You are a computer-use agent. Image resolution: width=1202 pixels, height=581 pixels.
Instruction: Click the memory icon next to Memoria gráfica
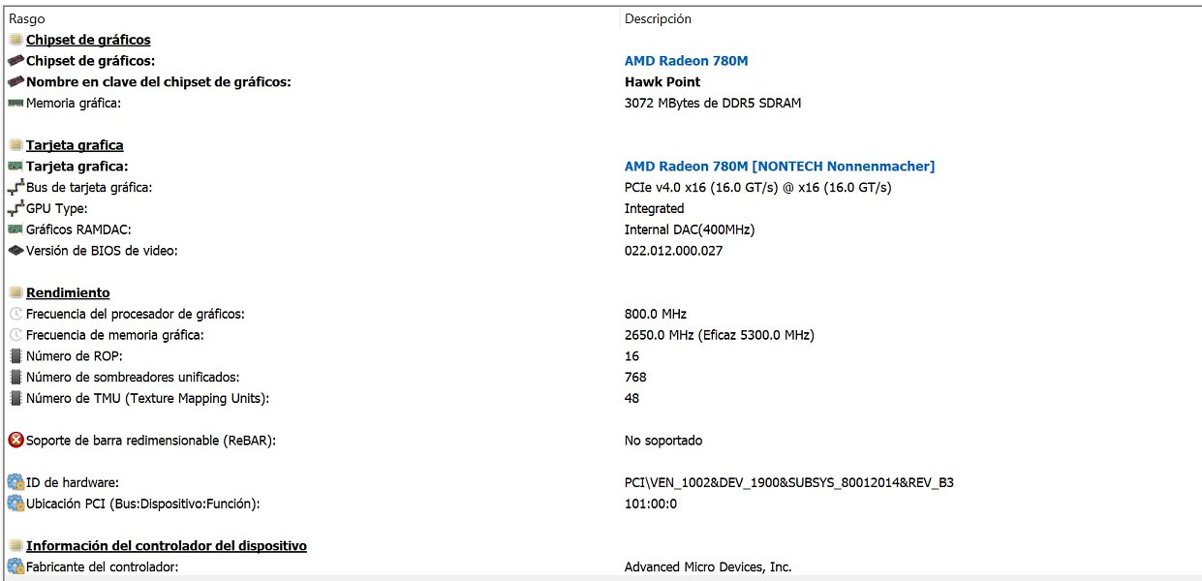pyautogui.click(x=15, y=104)
